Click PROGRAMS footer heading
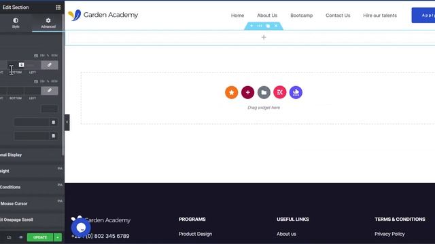 click(x=192, y=219)
